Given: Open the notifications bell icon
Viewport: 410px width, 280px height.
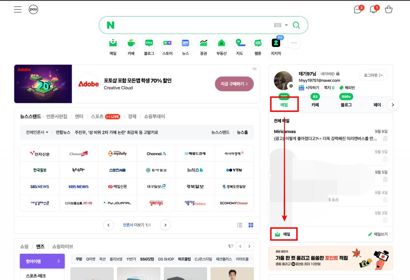Looking at the screenshot, I should point(373,9).
